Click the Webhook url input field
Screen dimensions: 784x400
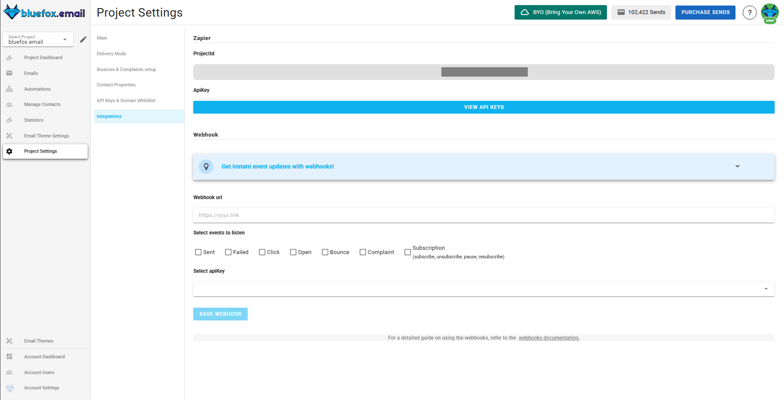(484, 215)
